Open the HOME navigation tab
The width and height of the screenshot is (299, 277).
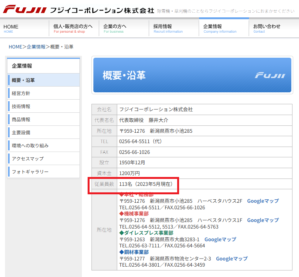point(24,28)
